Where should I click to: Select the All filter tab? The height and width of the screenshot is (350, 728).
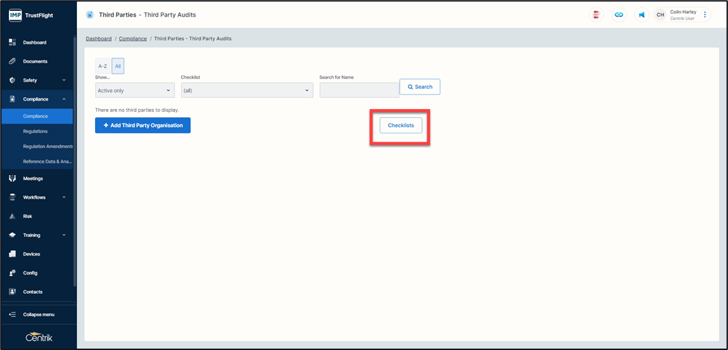[118, 67]
